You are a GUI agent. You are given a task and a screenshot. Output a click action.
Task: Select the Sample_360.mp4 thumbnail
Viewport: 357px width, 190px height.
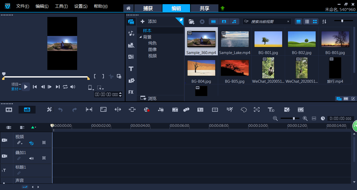[x=201, y=39]
